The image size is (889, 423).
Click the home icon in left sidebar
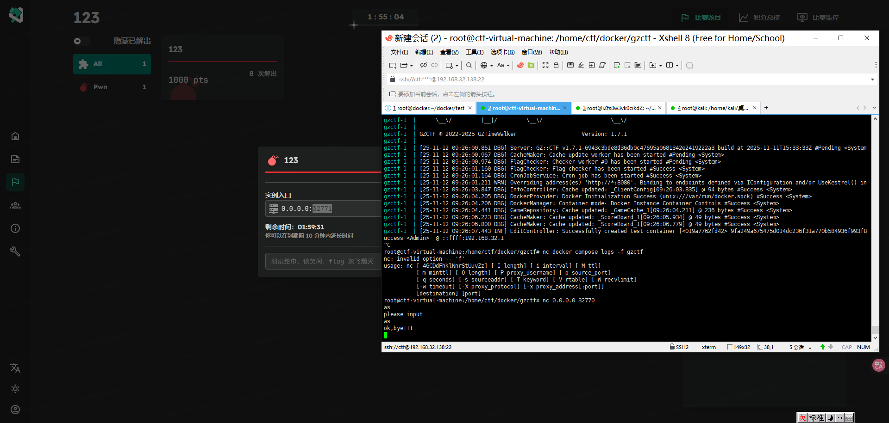click(x=15, y=136)
